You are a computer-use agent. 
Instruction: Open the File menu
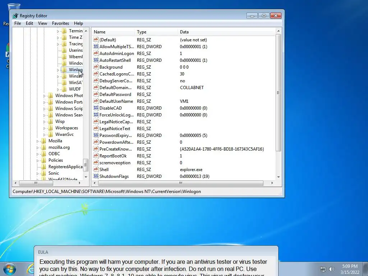[x=18, y=23]
